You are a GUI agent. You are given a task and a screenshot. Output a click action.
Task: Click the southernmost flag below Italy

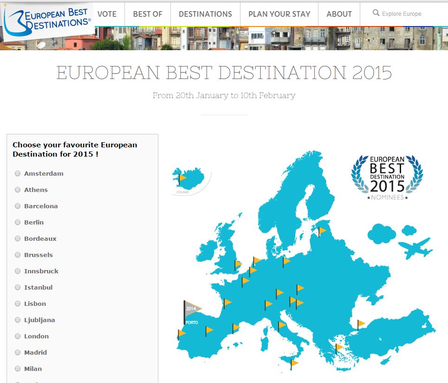[x=294, y=363]
